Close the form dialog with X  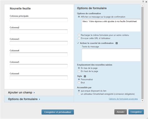pos(146,2)
